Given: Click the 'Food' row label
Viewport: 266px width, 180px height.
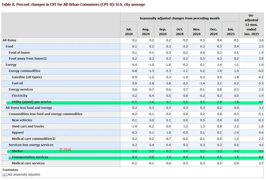Looking at the screenshot, I should pos(9,46).
